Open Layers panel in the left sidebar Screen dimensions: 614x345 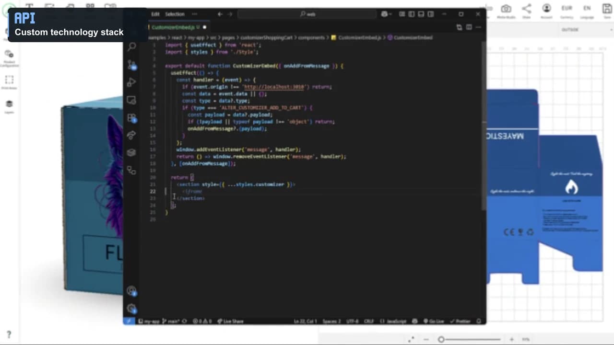pyautogui.click(x=9, y=106)
